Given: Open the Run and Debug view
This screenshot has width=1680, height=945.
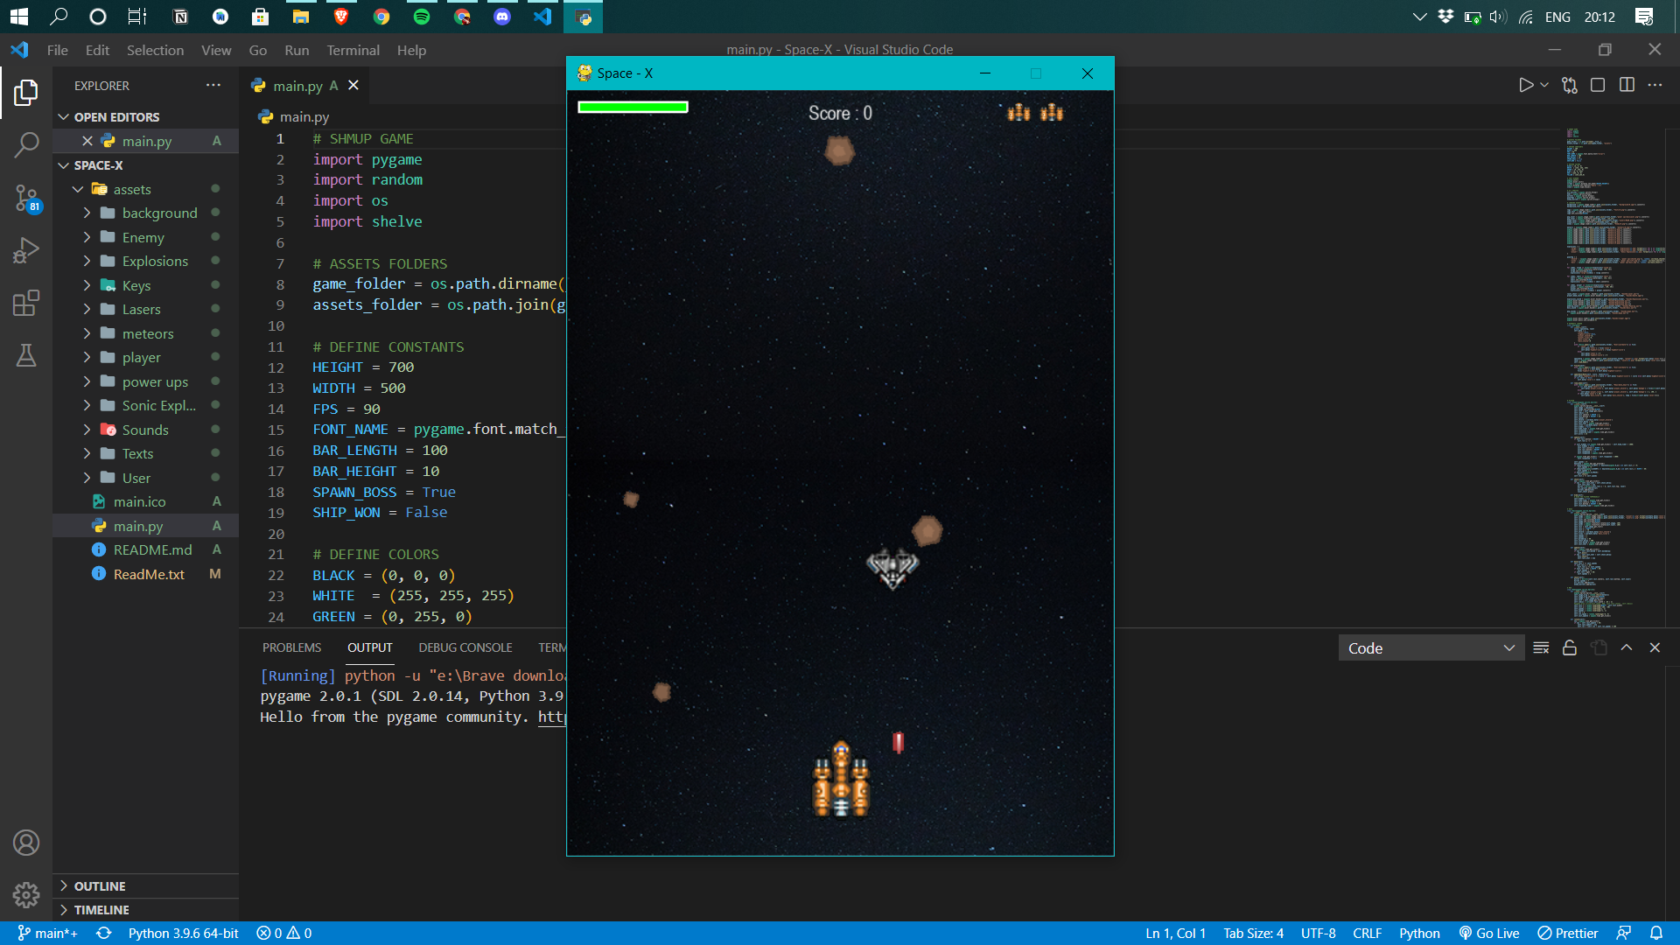Looking at the screenshot, I should pos(26,250).
